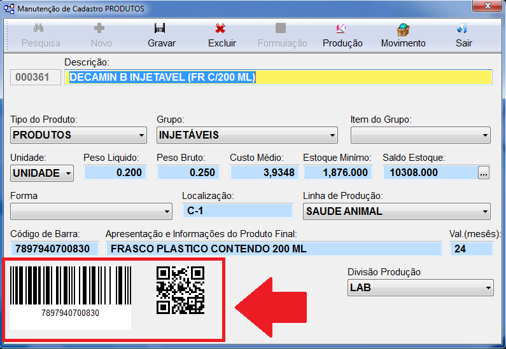Viewport: 506px width, 349px height.
Task: Close the Manutenção de Cadastro window
Action: [x=488, y=6]
